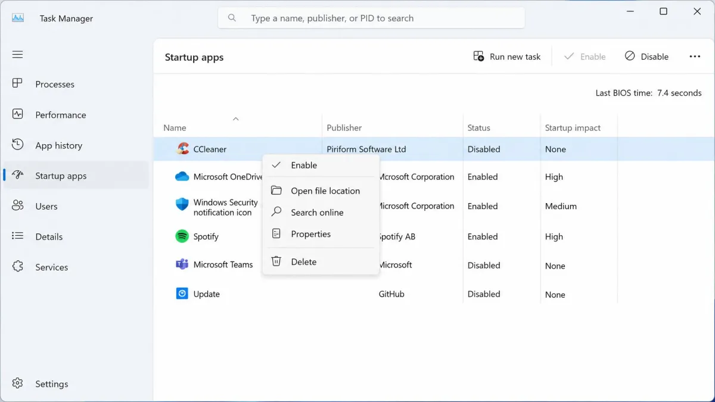The width and height of the screenshot is (715, 402).
Task: Click Enabled status in Spotify row
Action: 482,236
